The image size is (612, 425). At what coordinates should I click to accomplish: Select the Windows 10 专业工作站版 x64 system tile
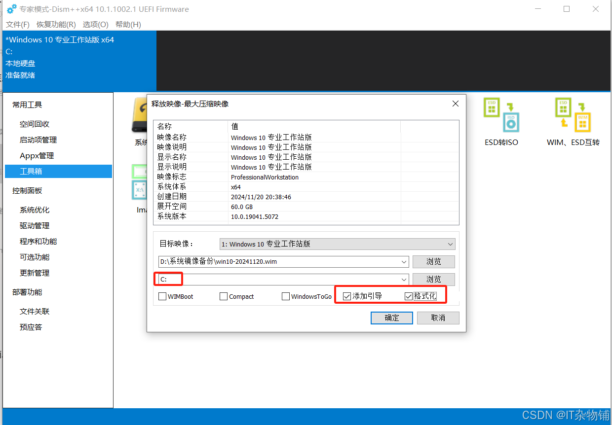pos(78,61)
